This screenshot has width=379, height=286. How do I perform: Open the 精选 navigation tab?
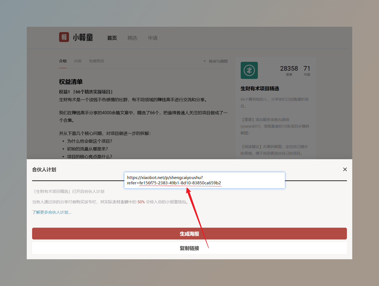pyautogui.click(x=132, y=38)
